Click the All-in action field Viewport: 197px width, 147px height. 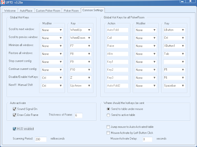[117, 54]
